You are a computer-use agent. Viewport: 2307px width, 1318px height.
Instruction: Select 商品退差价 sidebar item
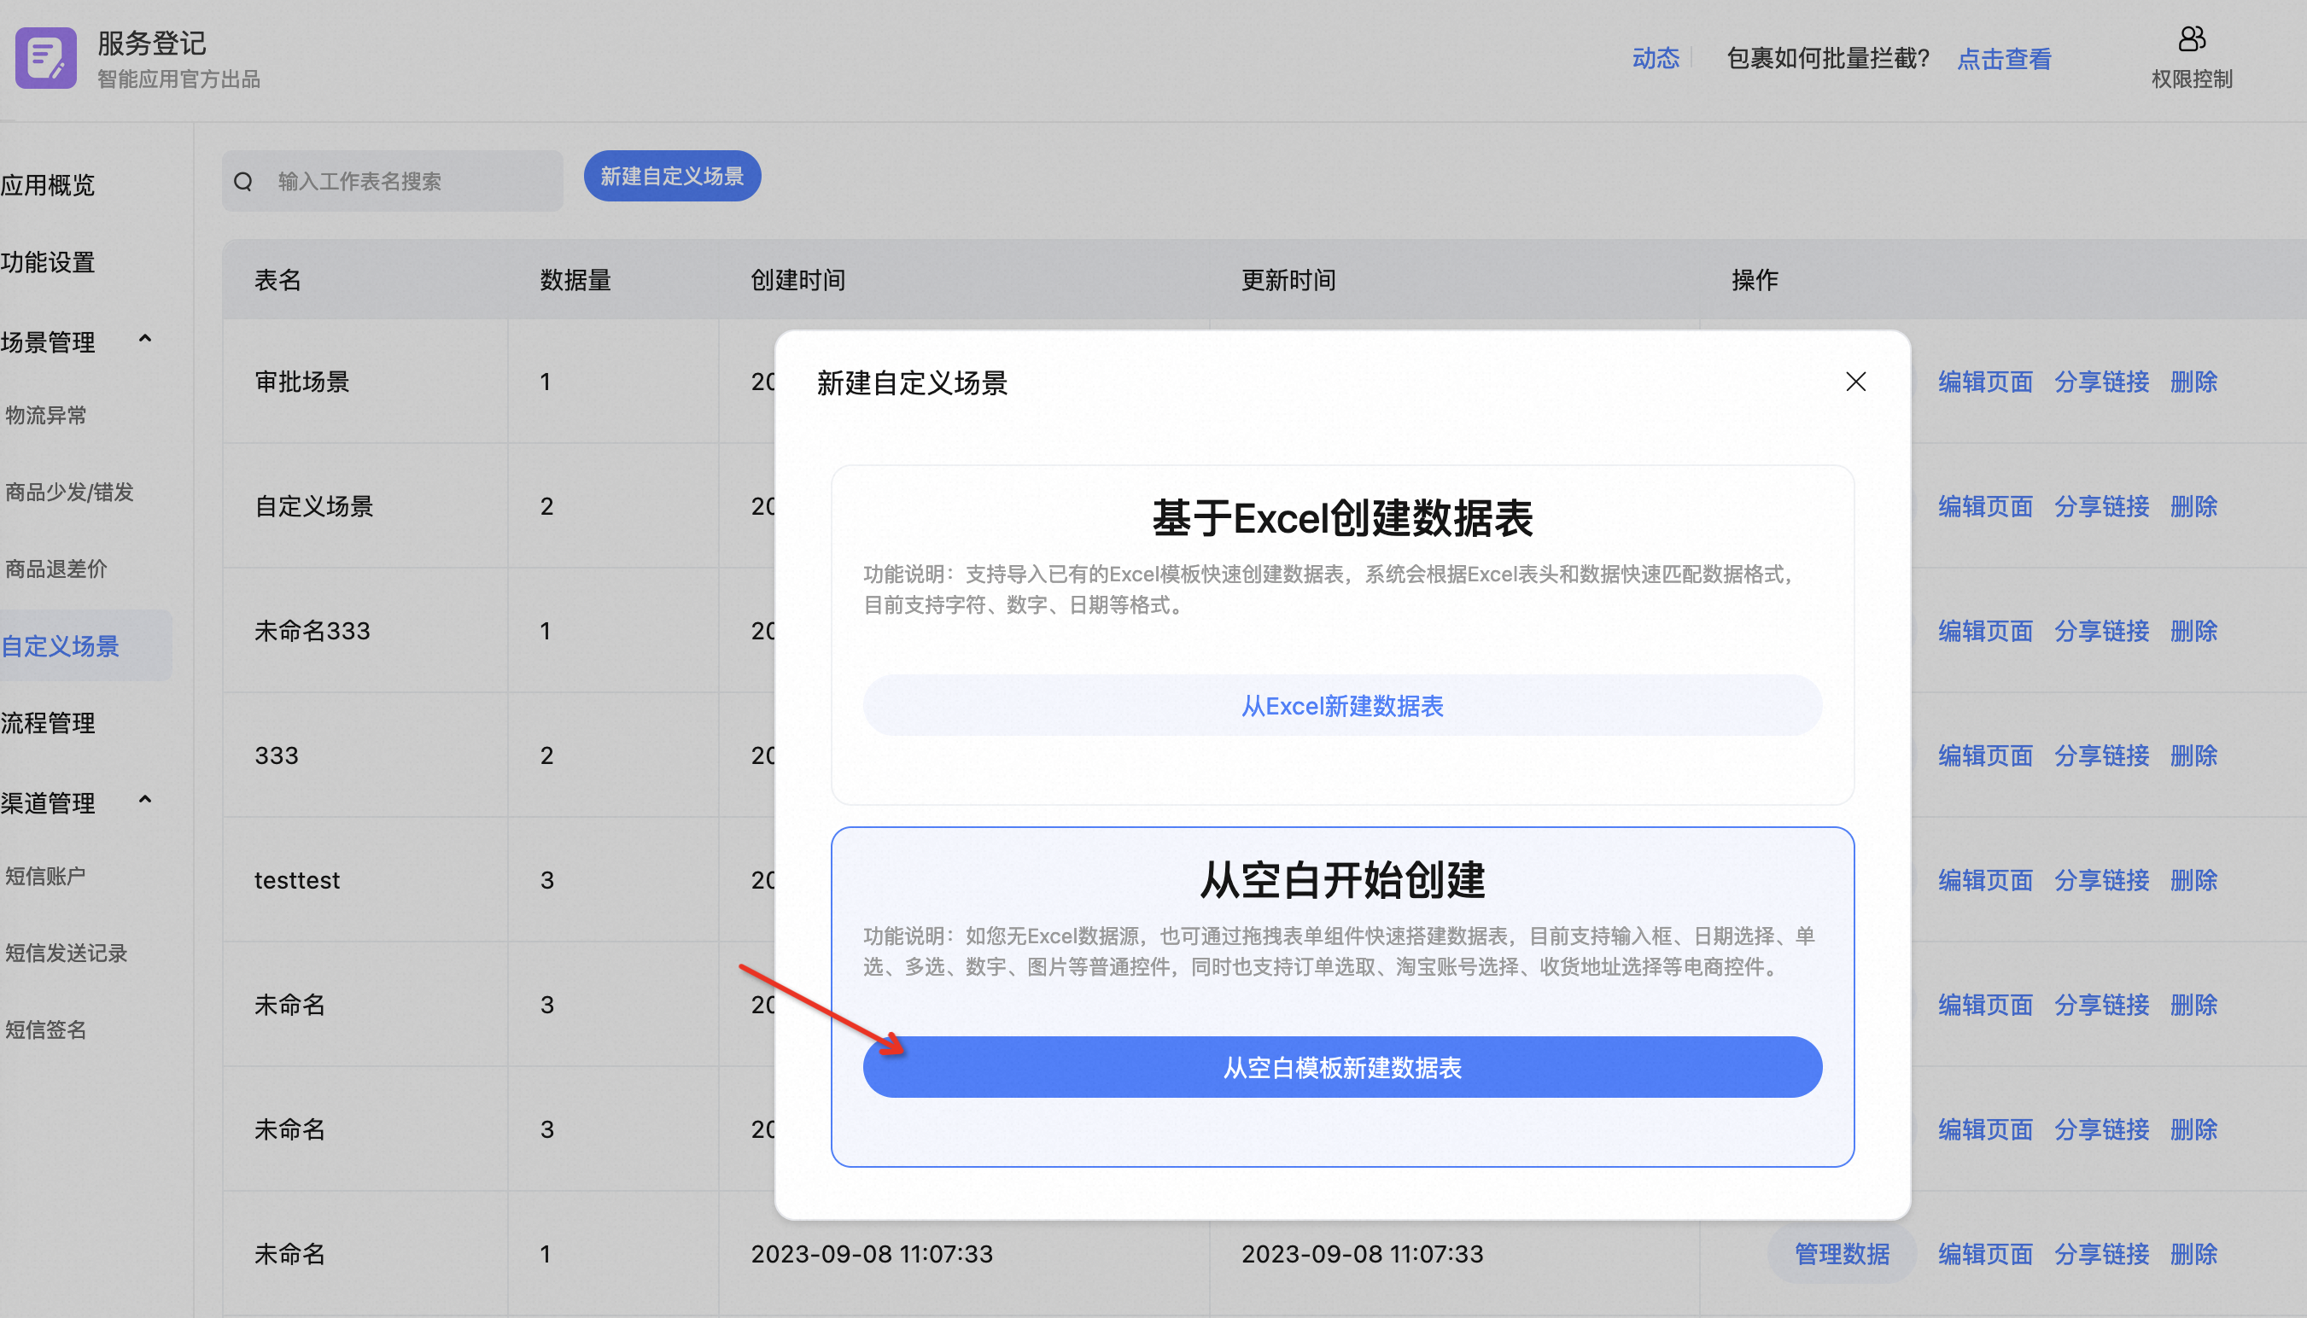[56, 569]
